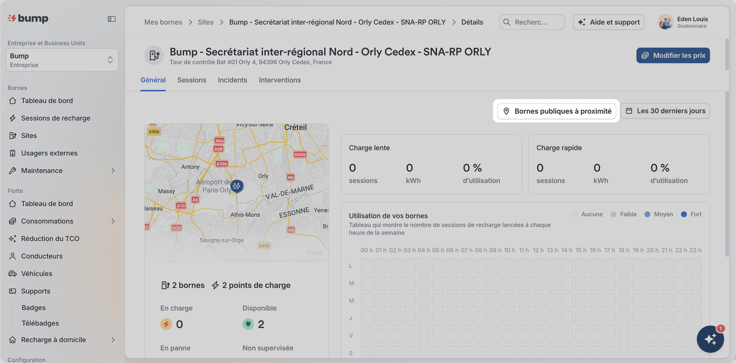Click the V row 23 h usage cell

click(696, 336)
